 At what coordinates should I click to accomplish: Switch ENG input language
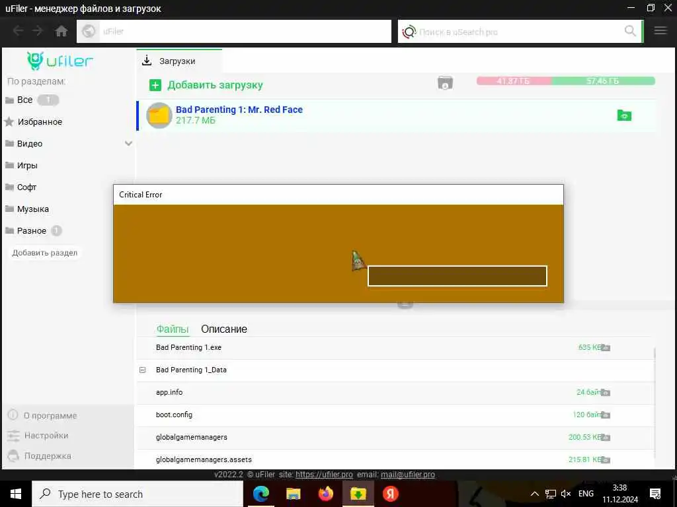[x=586, y=494]
